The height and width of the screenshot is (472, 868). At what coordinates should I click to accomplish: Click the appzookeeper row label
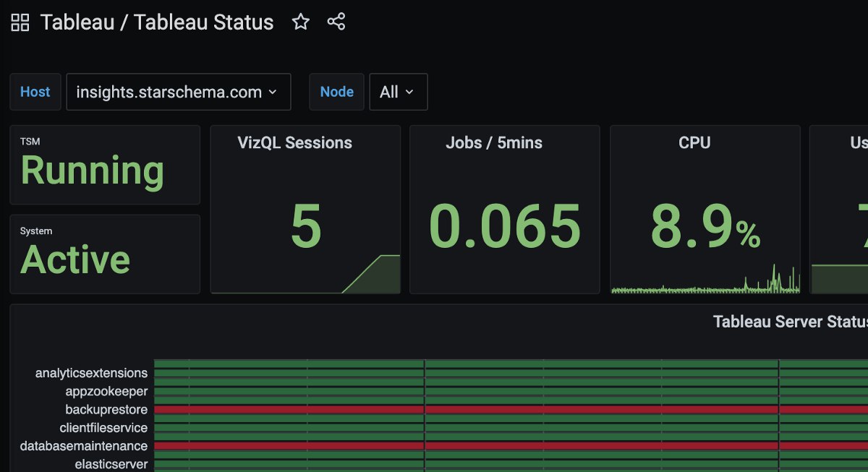[106, 391]
